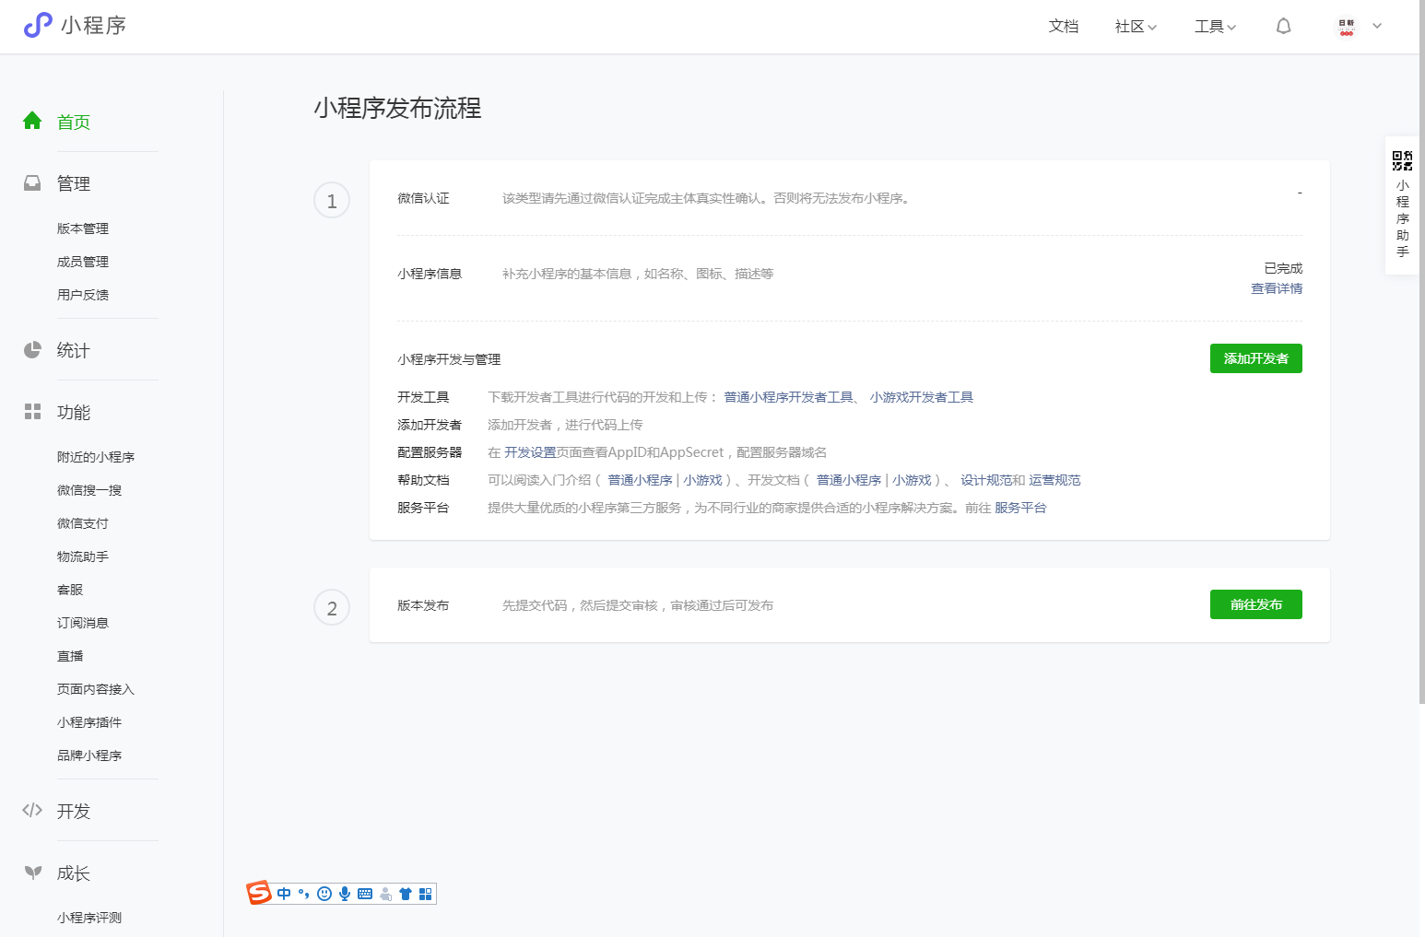Click the 管理 inbox icon
The image size is (1425, 937).
coord(32,182)
